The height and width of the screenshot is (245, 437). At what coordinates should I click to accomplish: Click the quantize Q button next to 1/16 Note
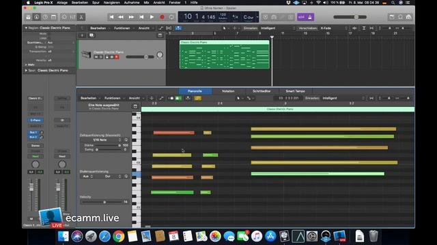tap(126, 140)
